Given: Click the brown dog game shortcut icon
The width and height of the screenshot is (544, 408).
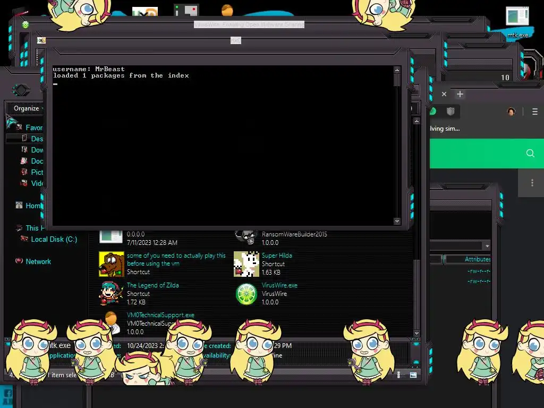Looking at the screenshot, I should [x=112, y=264].
